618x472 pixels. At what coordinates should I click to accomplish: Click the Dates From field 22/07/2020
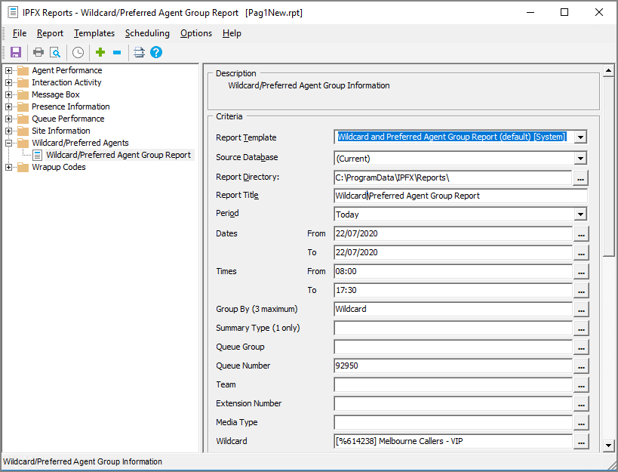click(454, 234)
